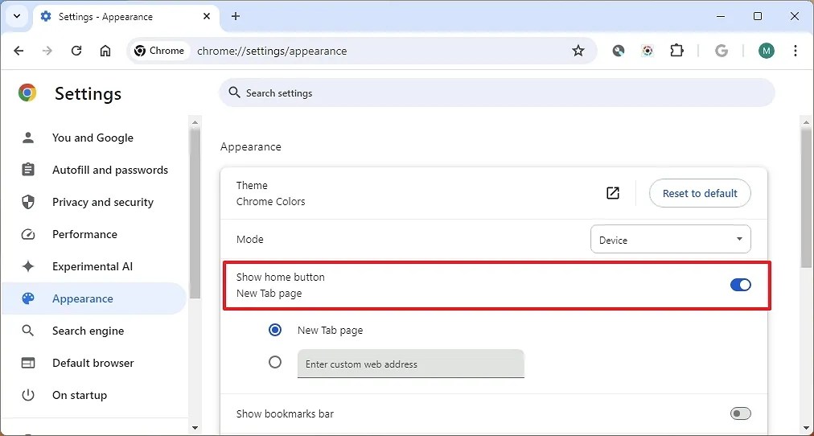Reload the current page
The image size is (814, 436).
tap(76, 51)
